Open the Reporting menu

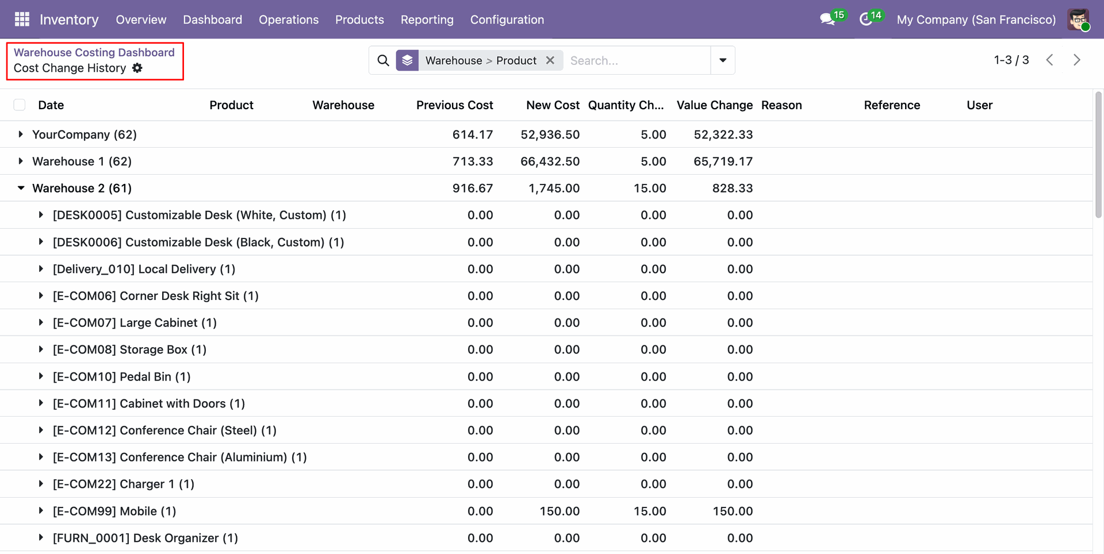coord(427,20)
